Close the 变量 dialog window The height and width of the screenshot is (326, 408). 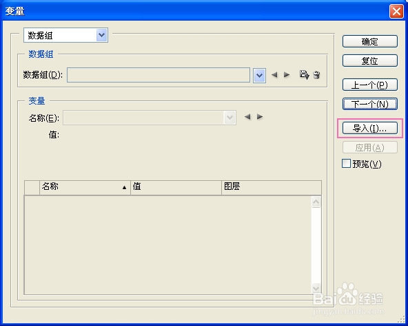[x=396, y=12]
